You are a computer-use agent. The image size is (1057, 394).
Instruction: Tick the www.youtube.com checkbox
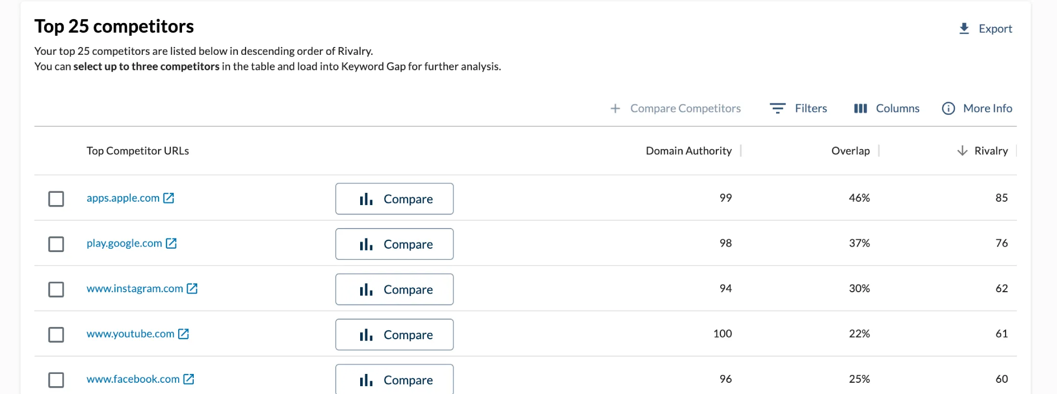click(56, 334)
